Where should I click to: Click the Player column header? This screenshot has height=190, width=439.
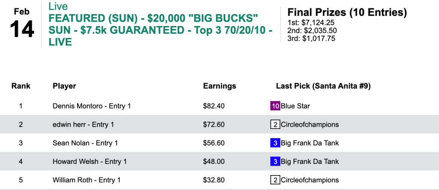[x=64, y=86]
